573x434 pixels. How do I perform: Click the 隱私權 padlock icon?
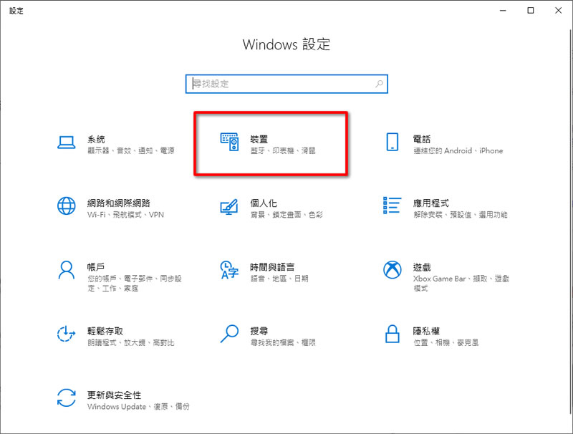tap(392, 334)
